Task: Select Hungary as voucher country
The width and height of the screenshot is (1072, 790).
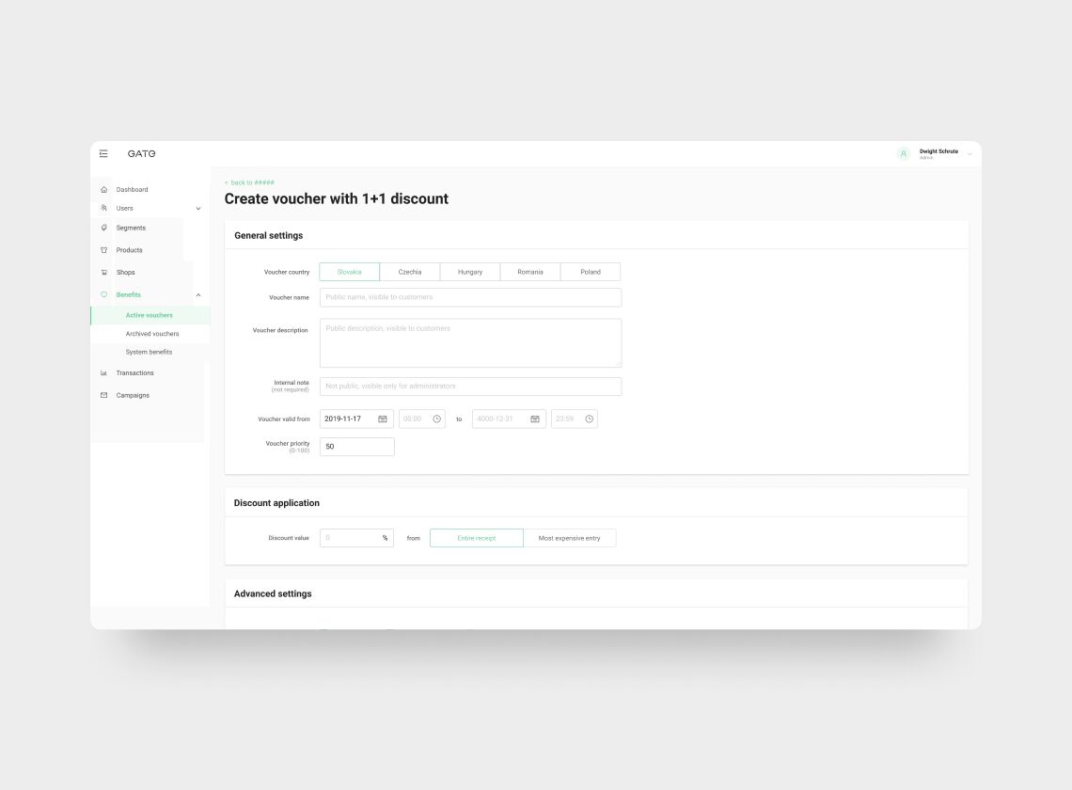Action: tap(469, 272)
